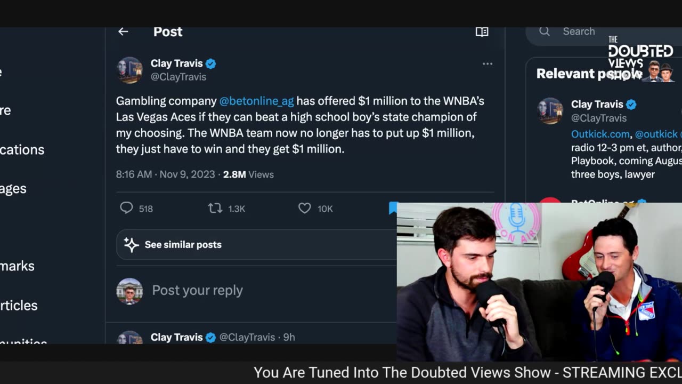The height and width of the screenshot is (384, 682).
Task: Open Outkick.com link in Relevant people
Action: click(x=600, y=134)
